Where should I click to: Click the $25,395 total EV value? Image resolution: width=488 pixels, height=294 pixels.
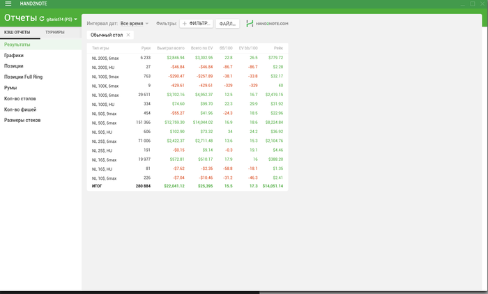pos(206,186)
